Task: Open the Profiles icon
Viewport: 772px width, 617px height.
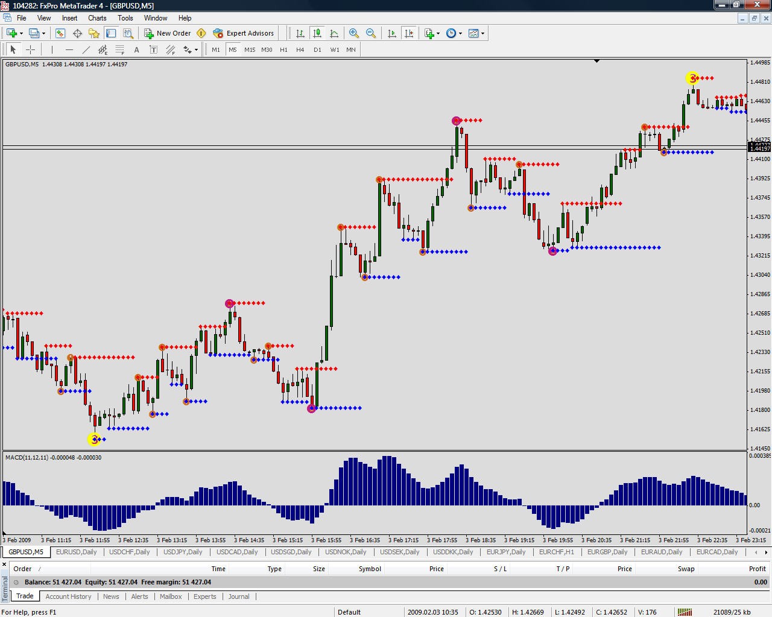Action: pyautogui.click(x=34, y=33)
